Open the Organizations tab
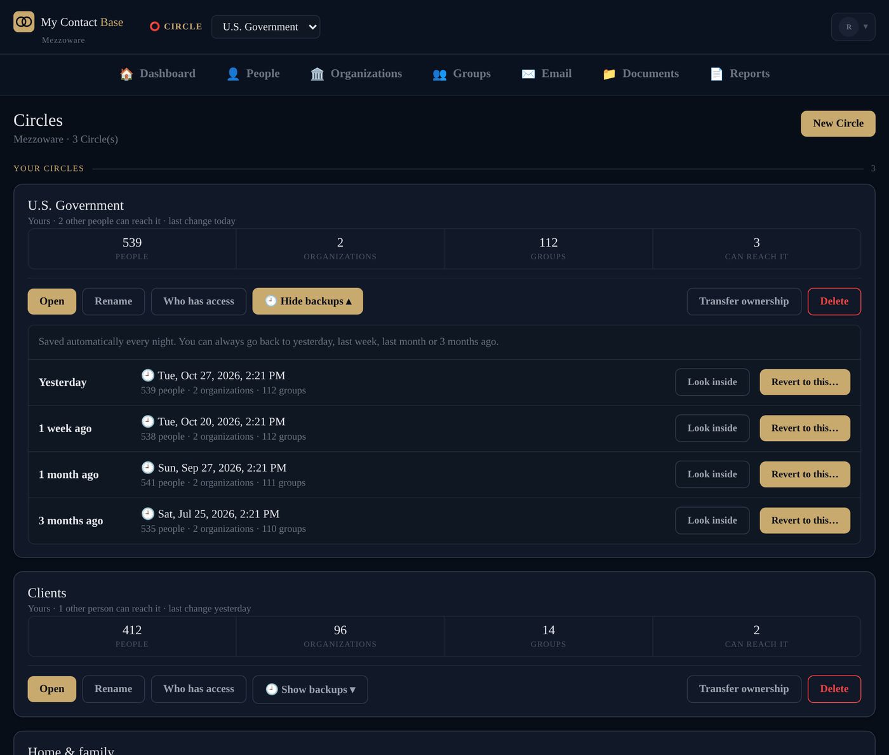Image resolution: width=889 pixels, height=755 pixels. click(356, 74)
